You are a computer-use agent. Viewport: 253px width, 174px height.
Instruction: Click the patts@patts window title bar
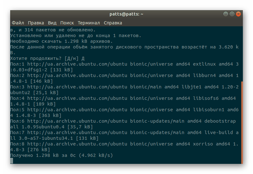(126, 14)
